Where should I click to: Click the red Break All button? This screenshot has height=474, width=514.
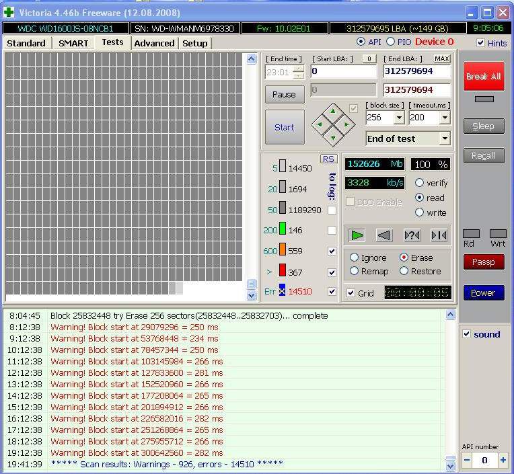click(x=484, y=77)
